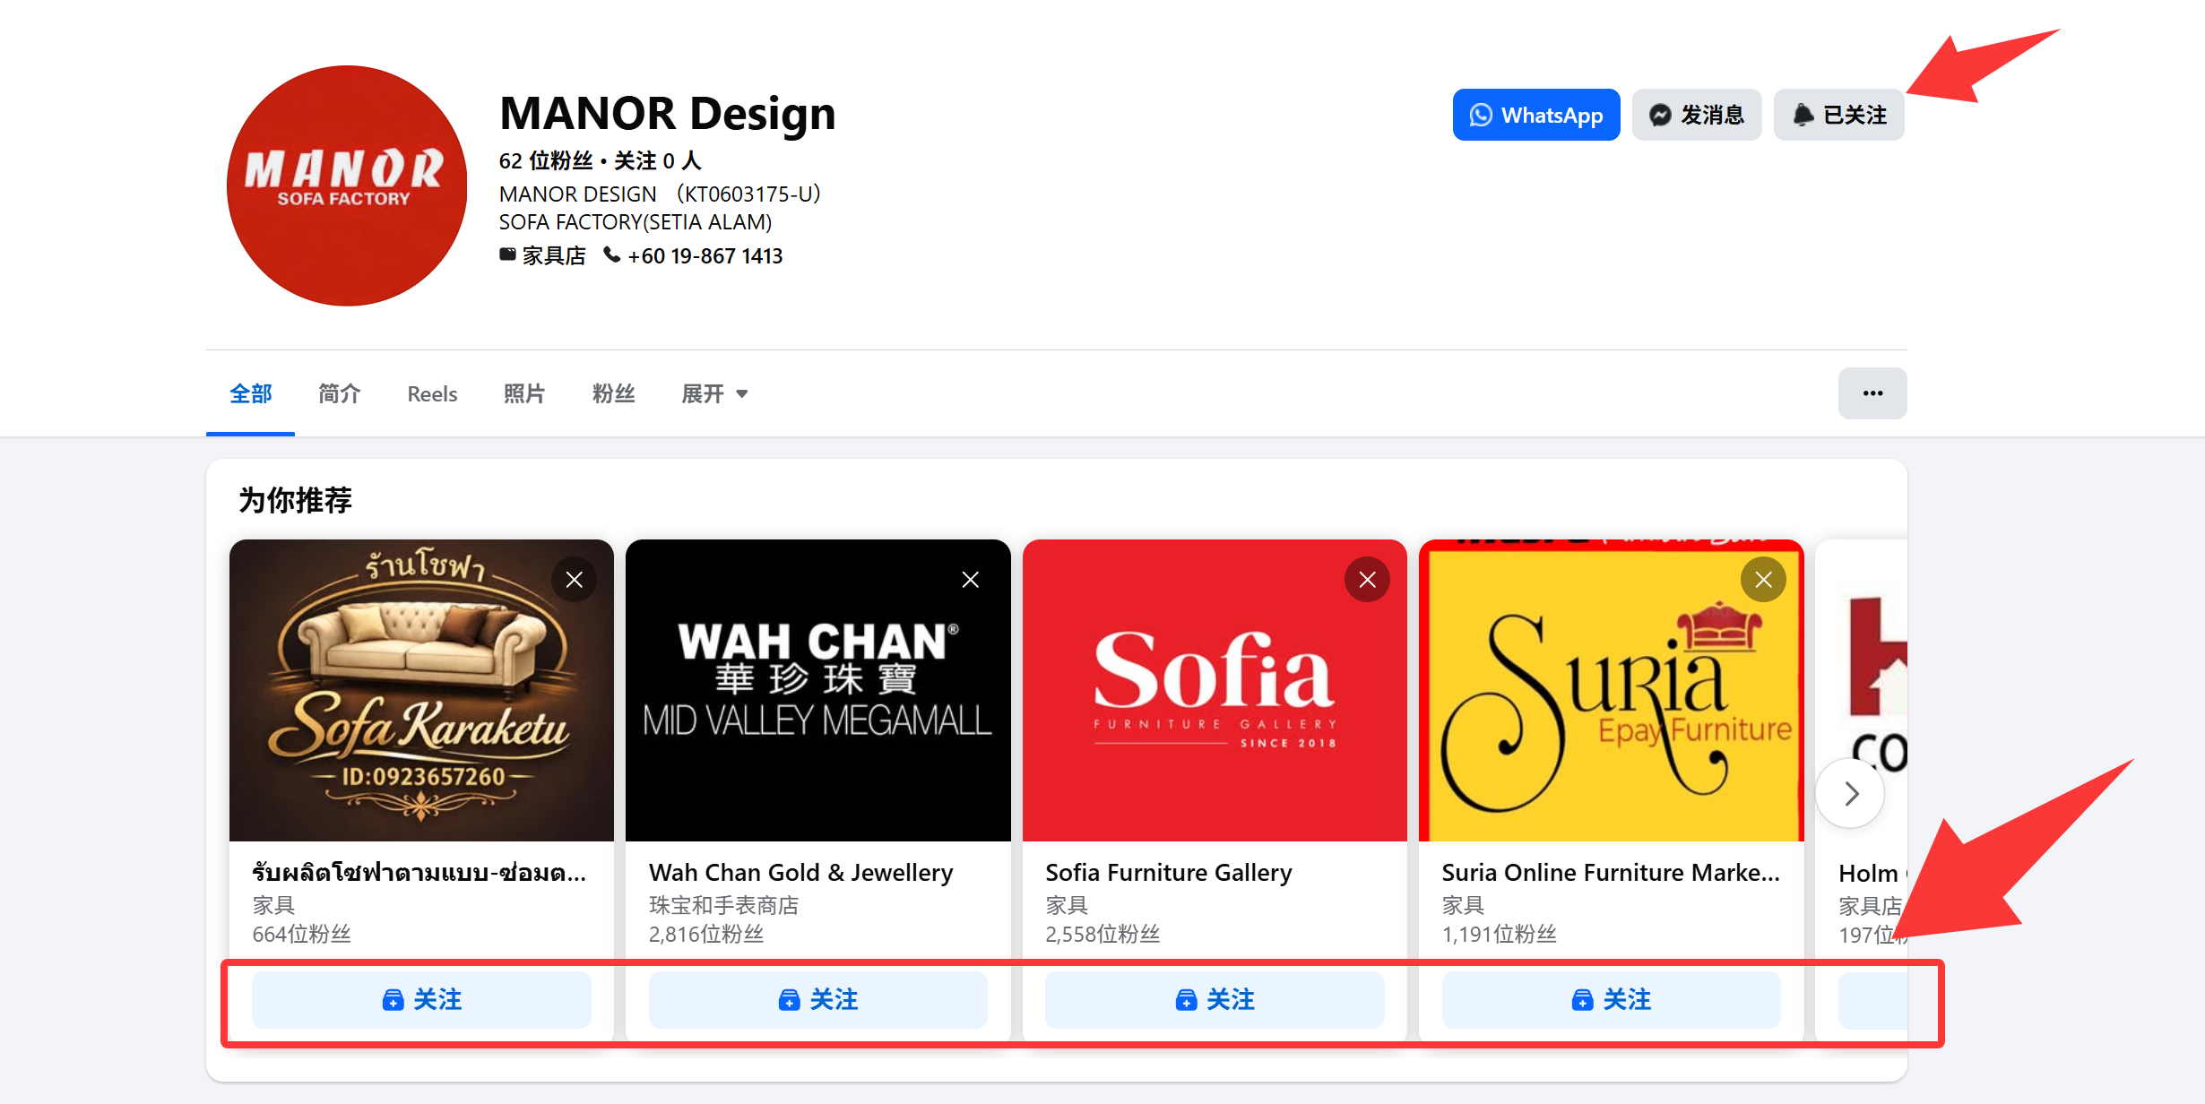Open the Wah Chan Mid Valley image
2205x1104 pixels.
click(817, 690)
